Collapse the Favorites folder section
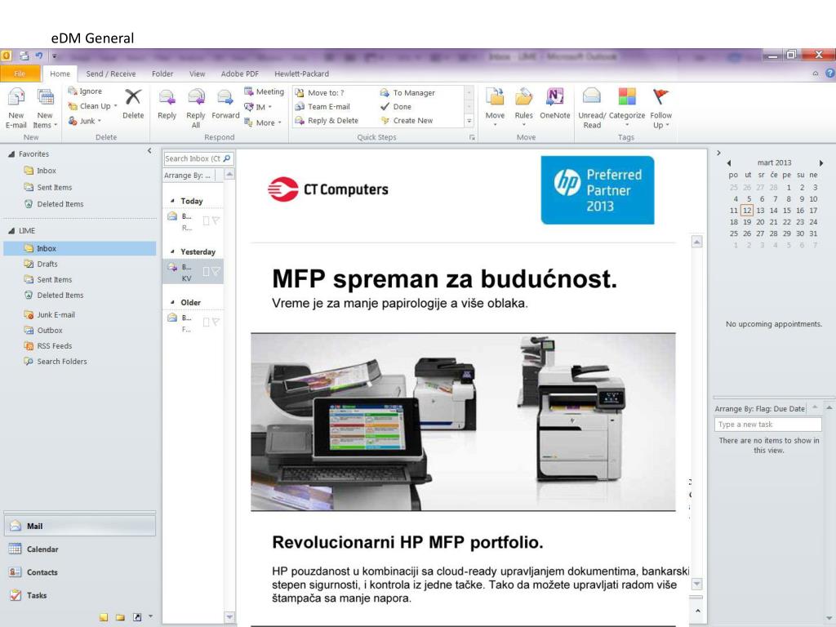The width and height of the screenshot is (836, 627). click(10, 153)
